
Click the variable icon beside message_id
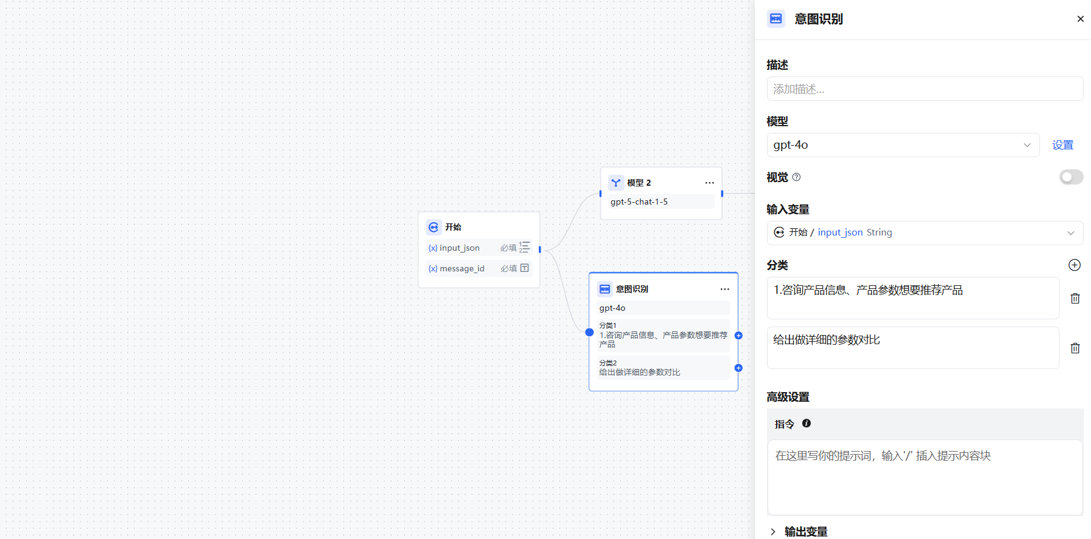click(x=433, y=269)
